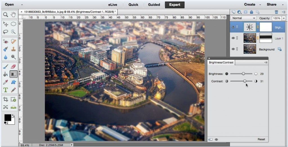Select the Red Eye Removal tool

pyautogui.click(x=6, y=42)
